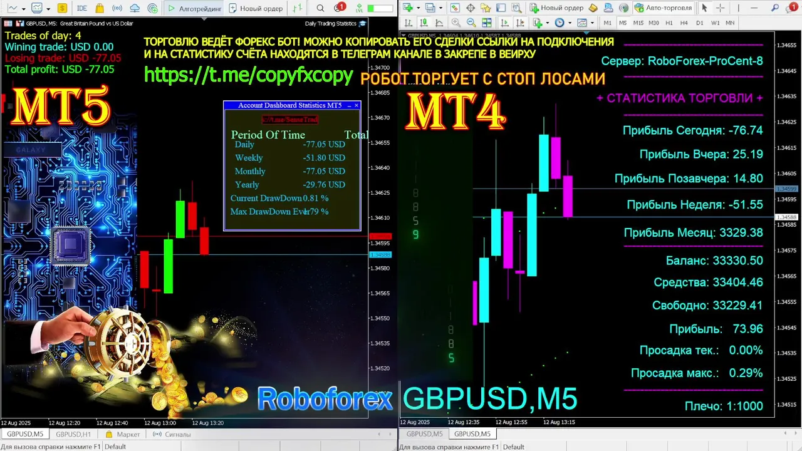Select the horizontal line tool in MT4
802x451 pixels.
pos(754,8)
